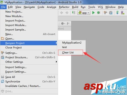This screenshot has width=127, height=95.
Task: Click the refresh icon beside Synchronize
Action: coord(3,81)
